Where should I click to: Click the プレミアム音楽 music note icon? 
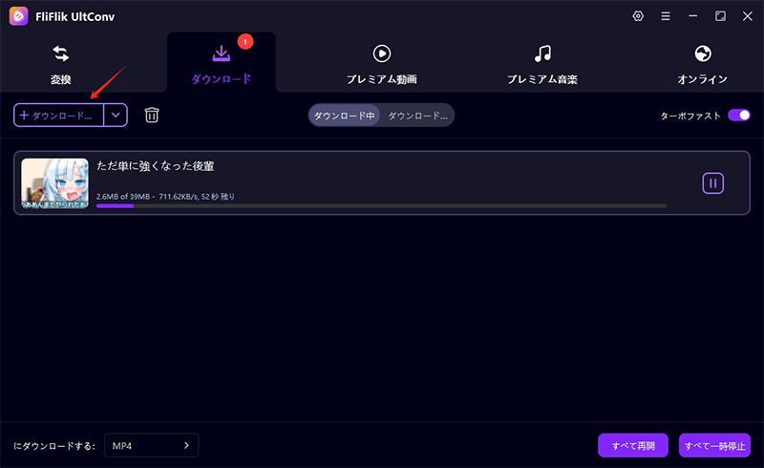pyautogui.click(x=542, y=54)
